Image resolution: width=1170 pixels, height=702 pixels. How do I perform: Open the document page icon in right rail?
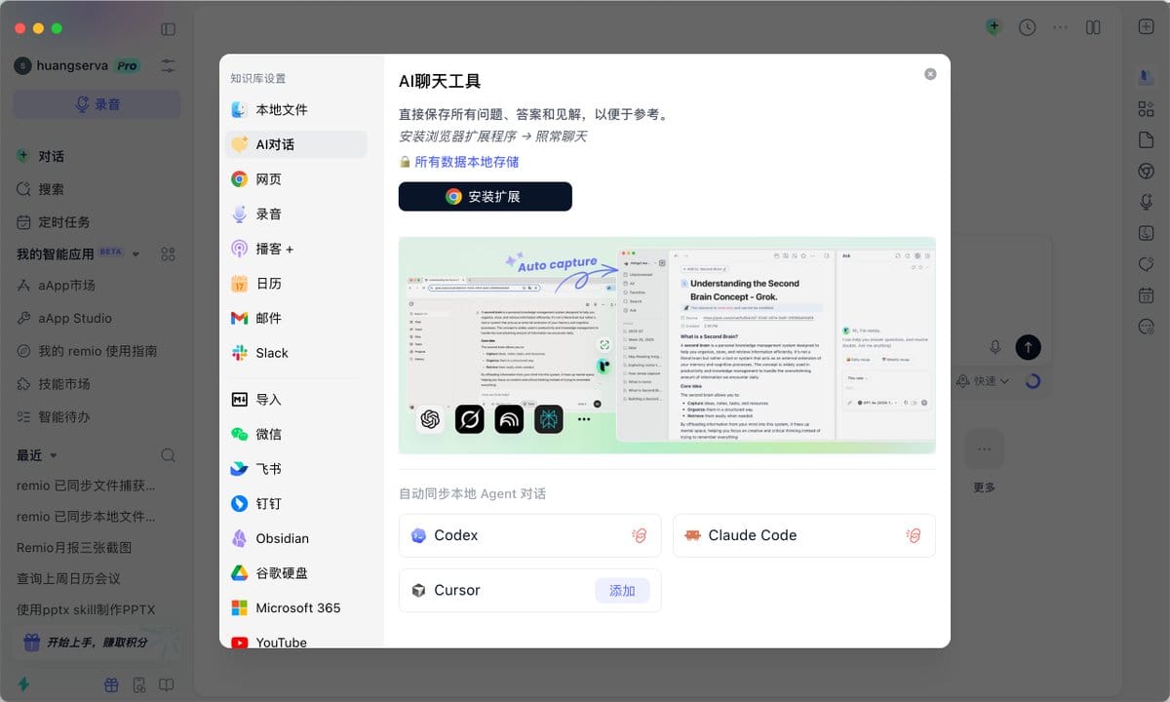(1147, 140)
